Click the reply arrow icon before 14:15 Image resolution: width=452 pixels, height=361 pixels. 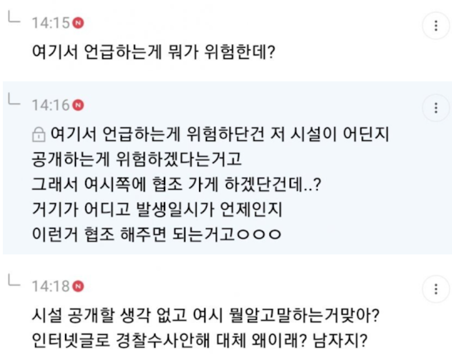coord(15,19)
